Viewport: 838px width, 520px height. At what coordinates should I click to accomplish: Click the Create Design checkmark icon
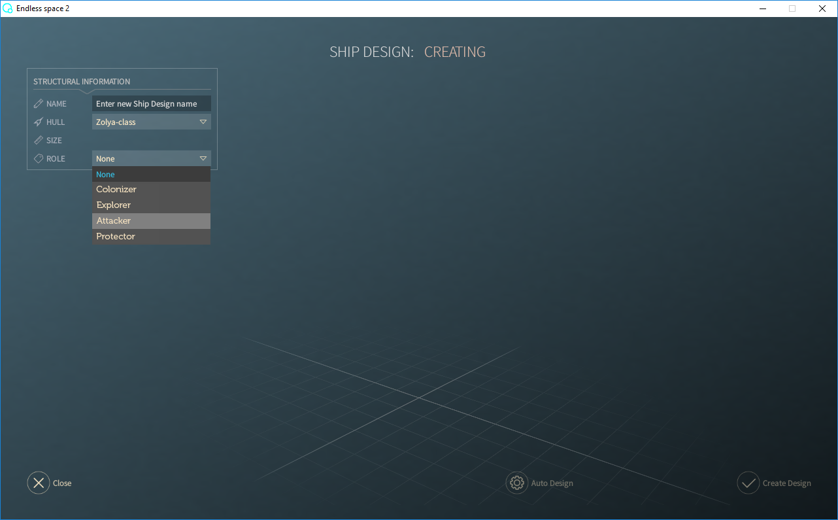point(748,483)
